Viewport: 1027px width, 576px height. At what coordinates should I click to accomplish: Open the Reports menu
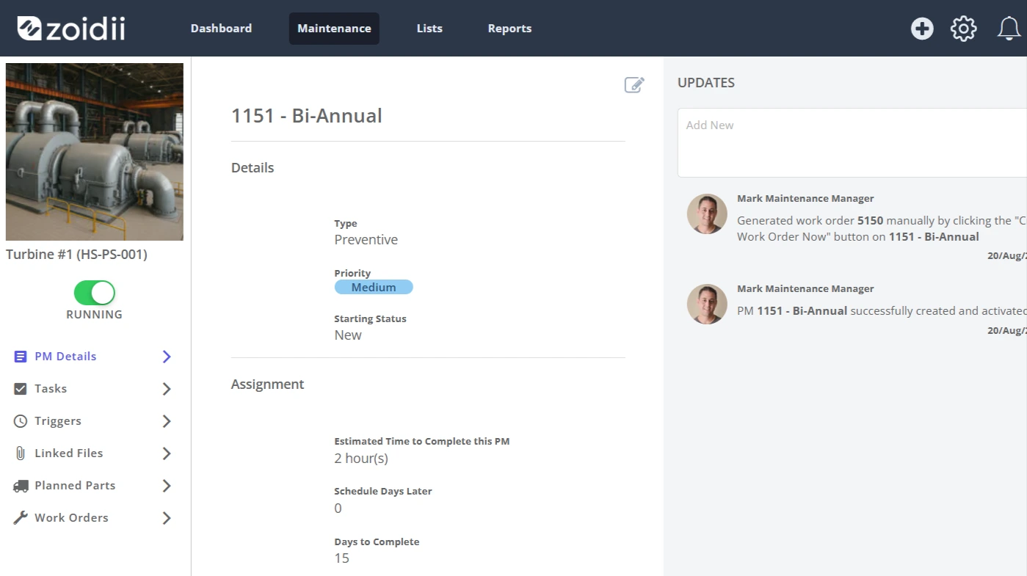[509, 29]
